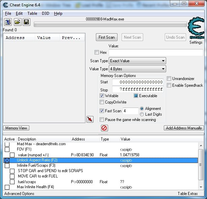The width and height of the screenshot is (207, 199).
Task: Toggle the STOP CAR and SPEND entry checkbox
Action: click(12, 171)
